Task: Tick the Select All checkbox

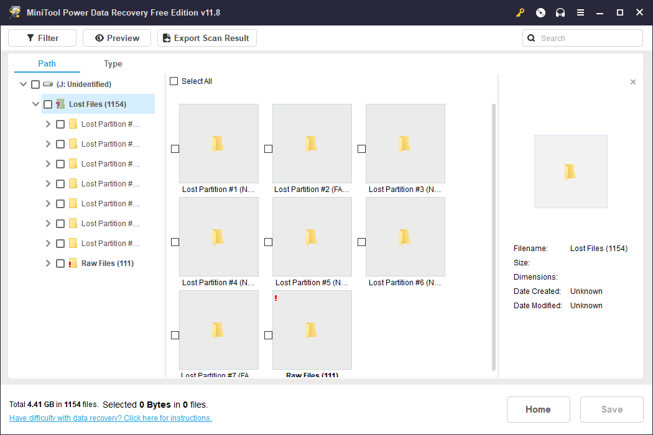Action: coord(174,81)
